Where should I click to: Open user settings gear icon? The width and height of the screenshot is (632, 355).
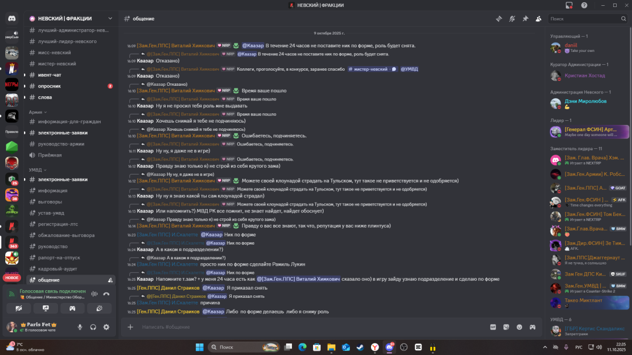(x=106, y=327)
